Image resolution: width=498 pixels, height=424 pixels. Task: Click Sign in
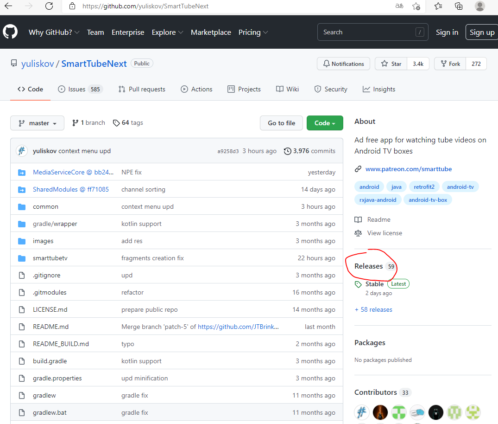(x=447, y=32)
